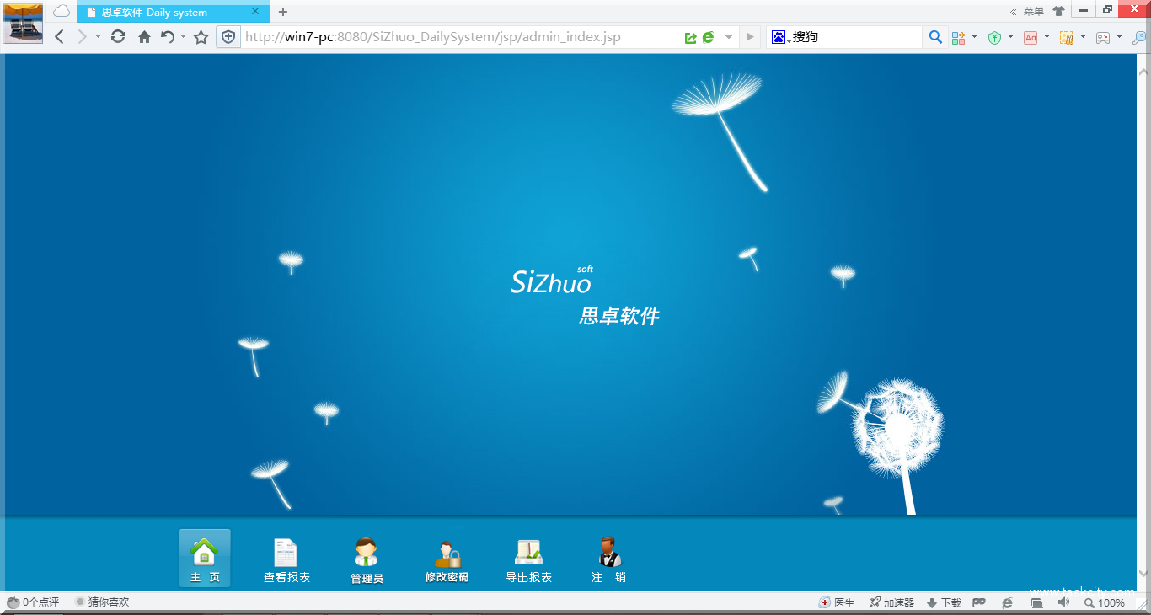The height and width of the screenshot is (615, 1151).
Task: Reload the page with refresh icon
Action: pyautogui.click(x=118, y=37)
